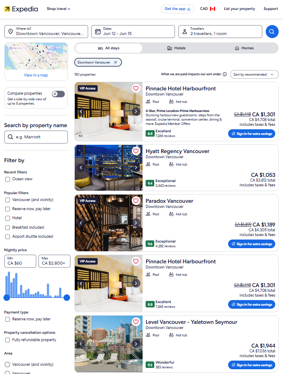This screenshot has width=283, height=374.
Task: Enable the Breakfast included filter
Action: (8, 227)
